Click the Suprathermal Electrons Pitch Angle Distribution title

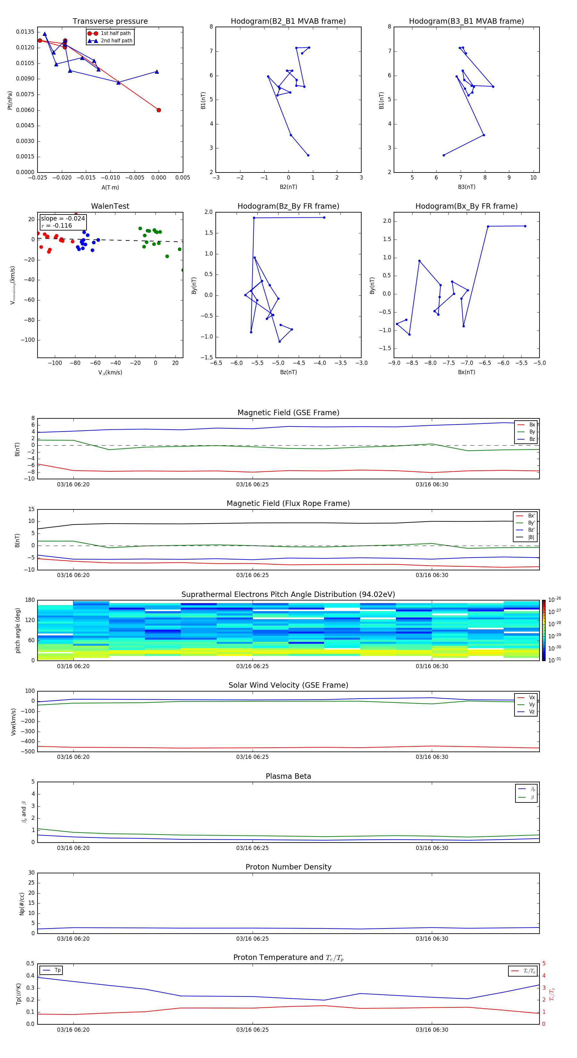[288, 595]
